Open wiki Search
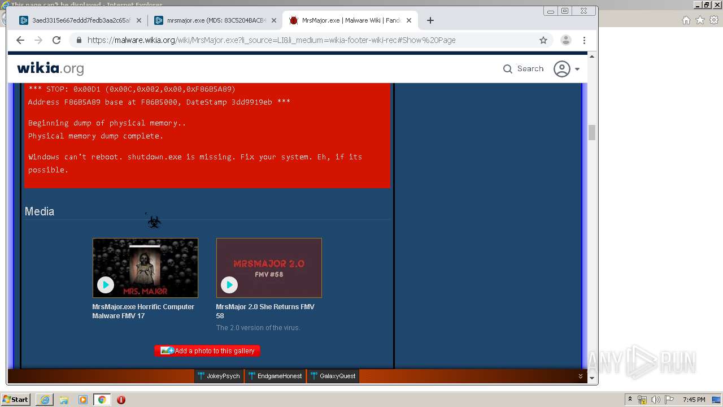 tap(523, 68)
